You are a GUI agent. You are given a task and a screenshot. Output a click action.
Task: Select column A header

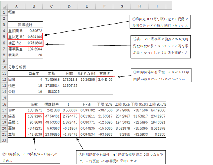click(16, 6)
